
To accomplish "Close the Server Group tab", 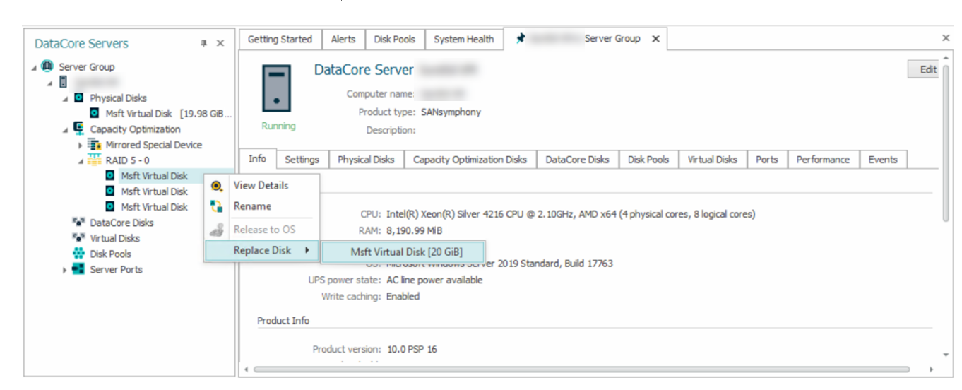I will (x=655, y=40).
